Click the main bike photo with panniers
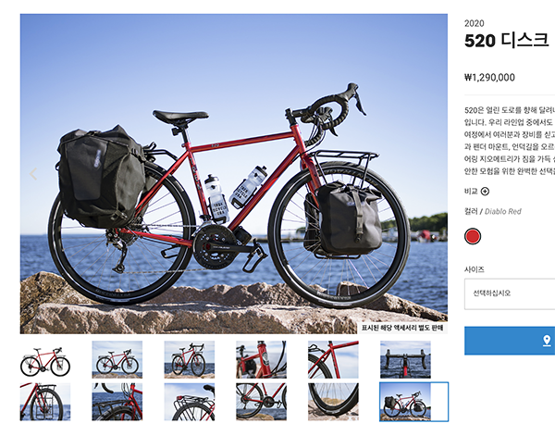This screenshot has height=436, width=555. pyautogui.click(x=234, y=174)
